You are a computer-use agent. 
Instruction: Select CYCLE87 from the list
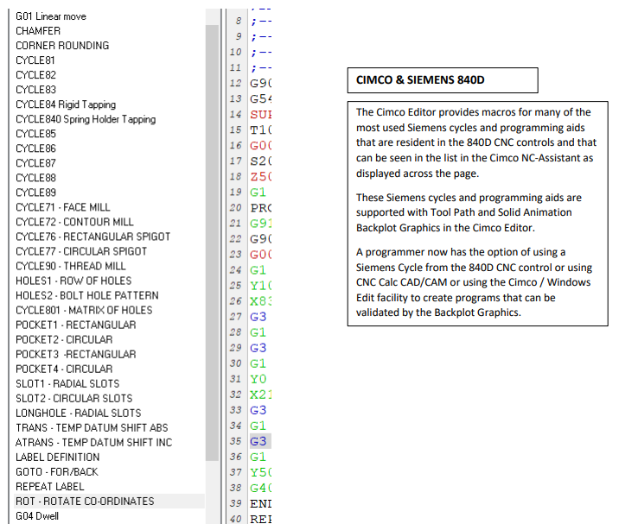point(35,163)
